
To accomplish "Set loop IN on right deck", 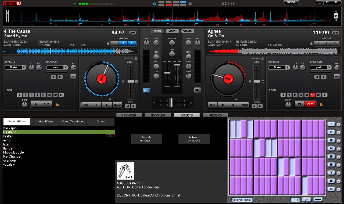I will 299,104.
